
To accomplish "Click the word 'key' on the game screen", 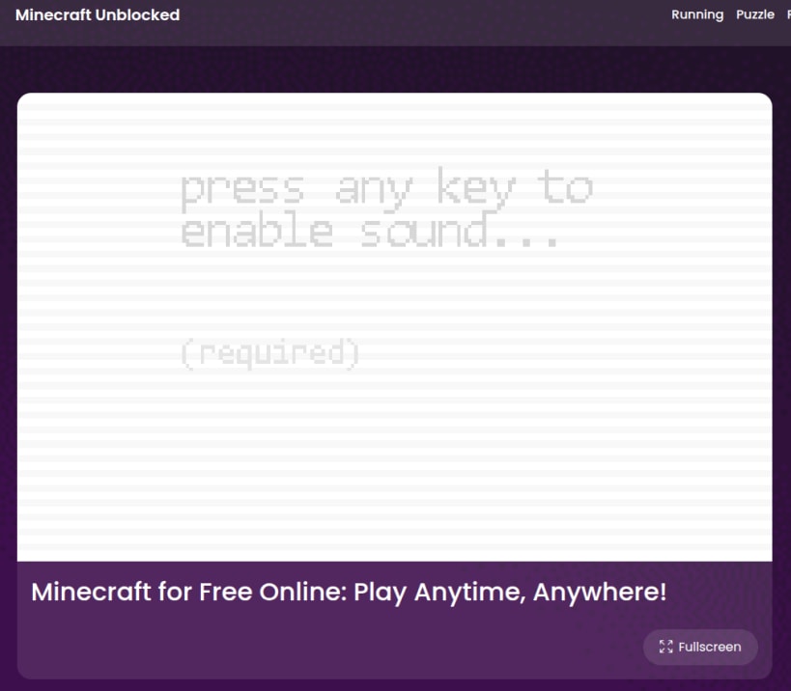I will click(x=476, y=189).
